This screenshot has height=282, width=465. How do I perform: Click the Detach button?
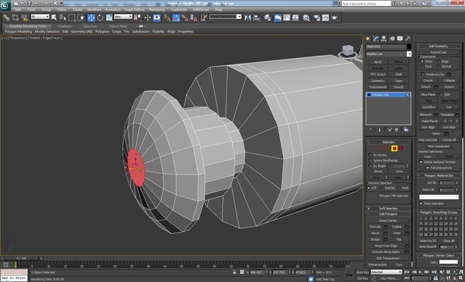click(449, 86)
